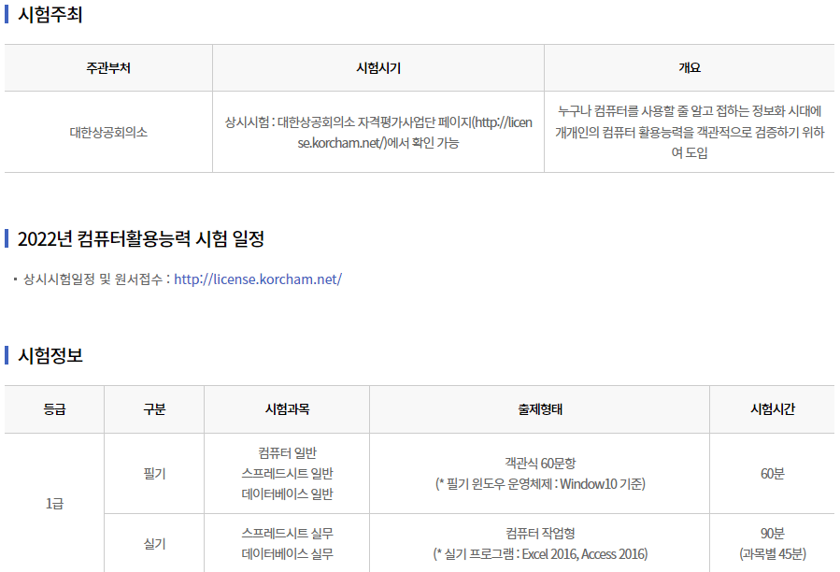
Task: Click the 구분 column header
Action: (x=154, y=409)
